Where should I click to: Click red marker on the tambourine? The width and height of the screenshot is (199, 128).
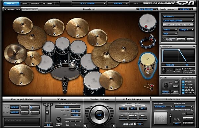coord(151,40)
